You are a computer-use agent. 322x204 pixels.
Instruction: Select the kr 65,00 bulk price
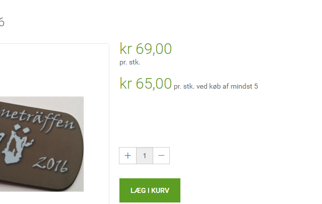tap(146, 84)
